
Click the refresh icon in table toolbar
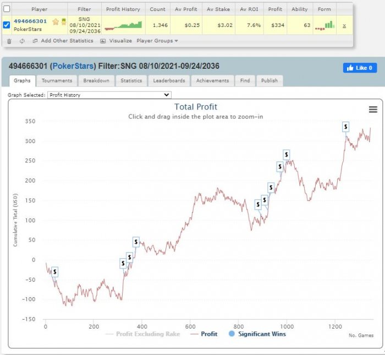coord(22,41)
